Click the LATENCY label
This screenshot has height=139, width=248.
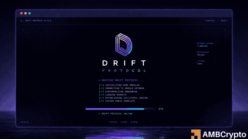click(x=201, y=61)
